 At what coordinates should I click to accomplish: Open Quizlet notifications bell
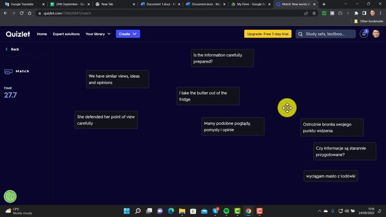(x=364, y=34)
